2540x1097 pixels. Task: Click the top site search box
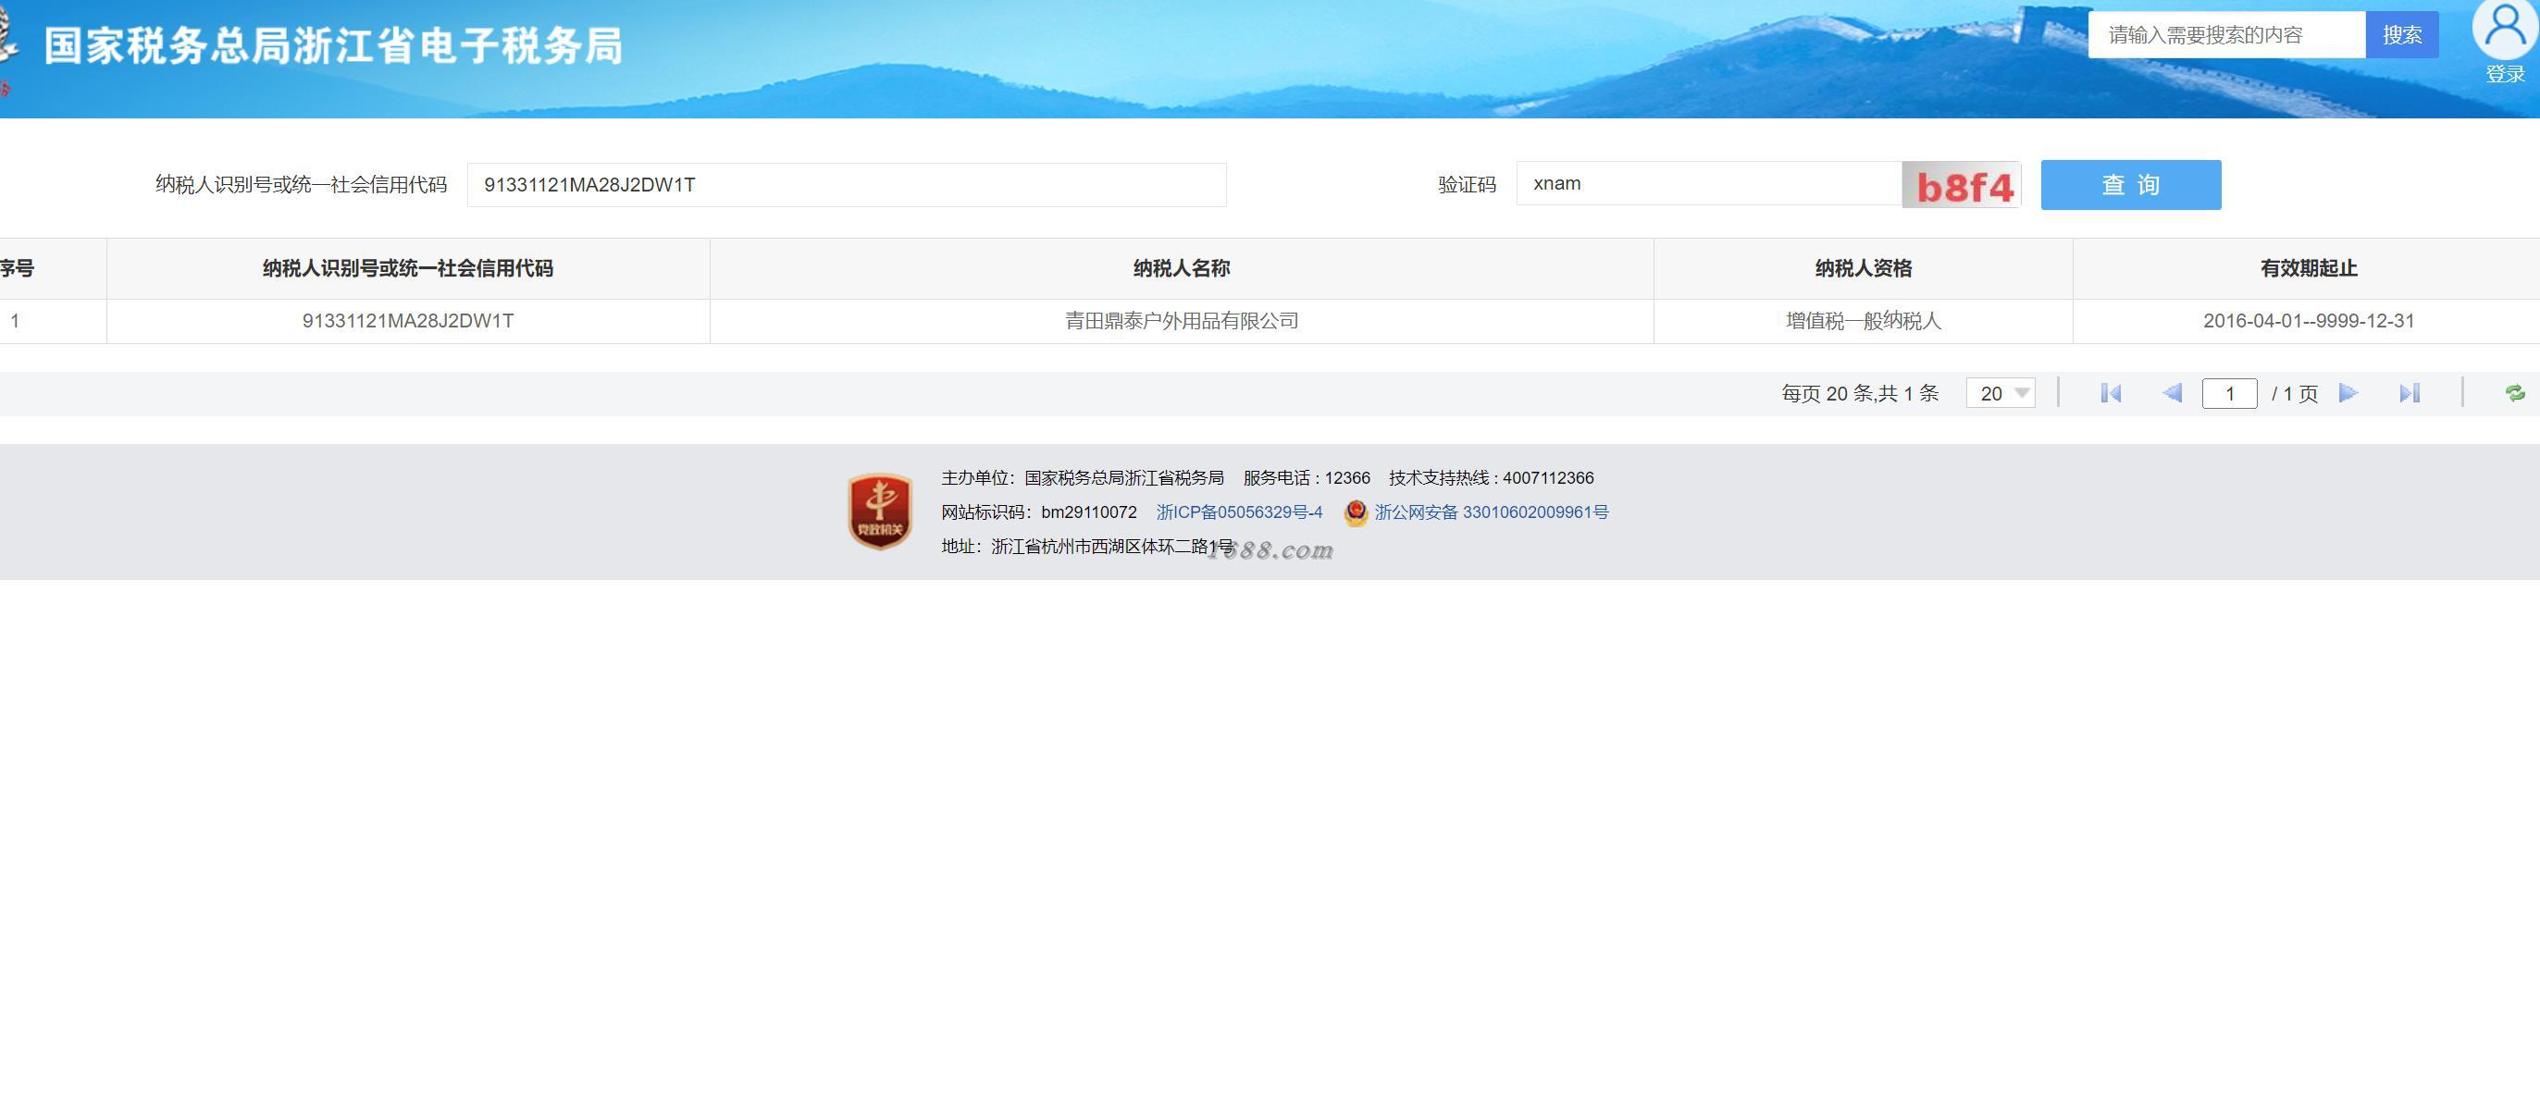click(x=2225, y=35)
